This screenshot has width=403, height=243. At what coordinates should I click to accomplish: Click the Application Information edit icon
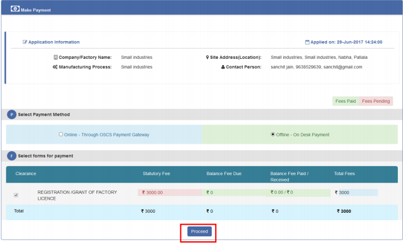tap(25, 42)
